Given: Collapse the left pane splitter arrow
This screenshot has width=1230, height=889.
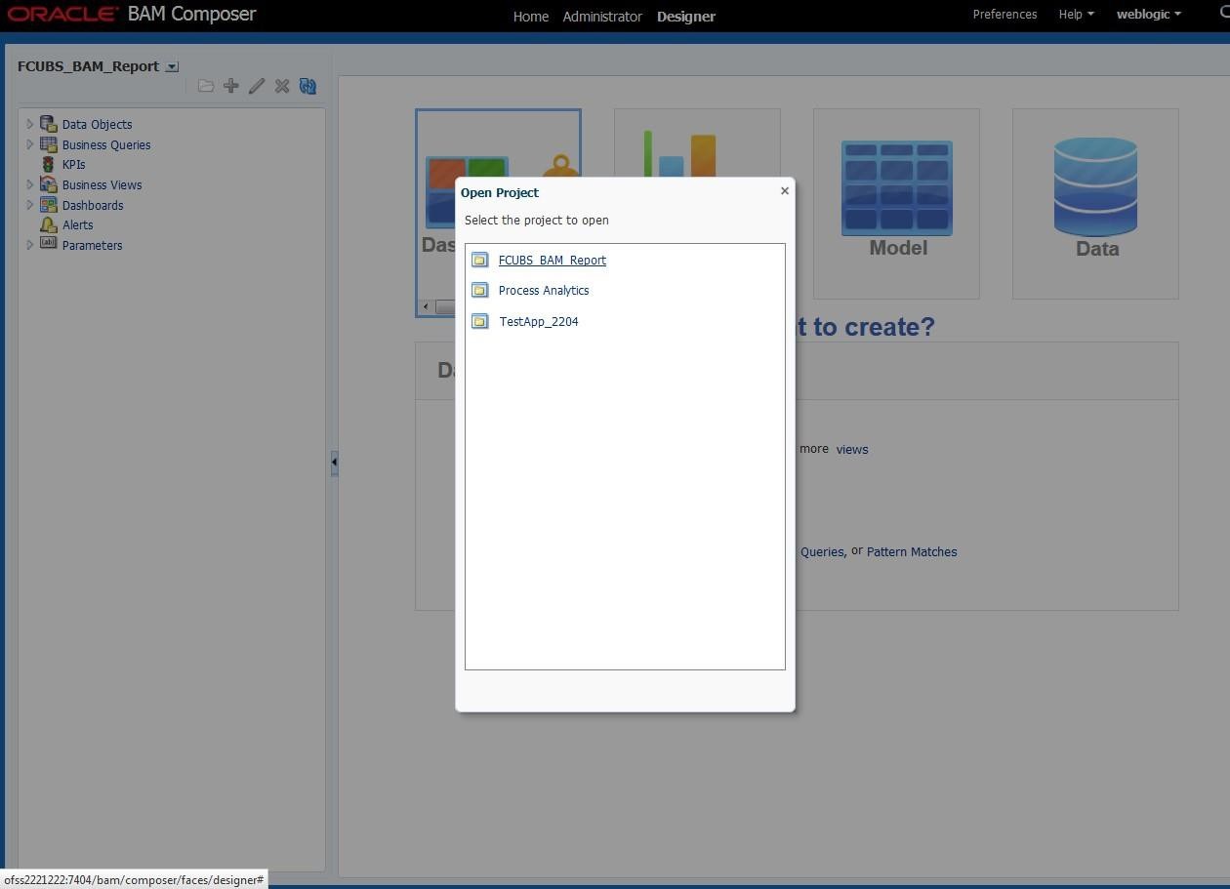Looking at the screenshot, I should pos(334,463).
